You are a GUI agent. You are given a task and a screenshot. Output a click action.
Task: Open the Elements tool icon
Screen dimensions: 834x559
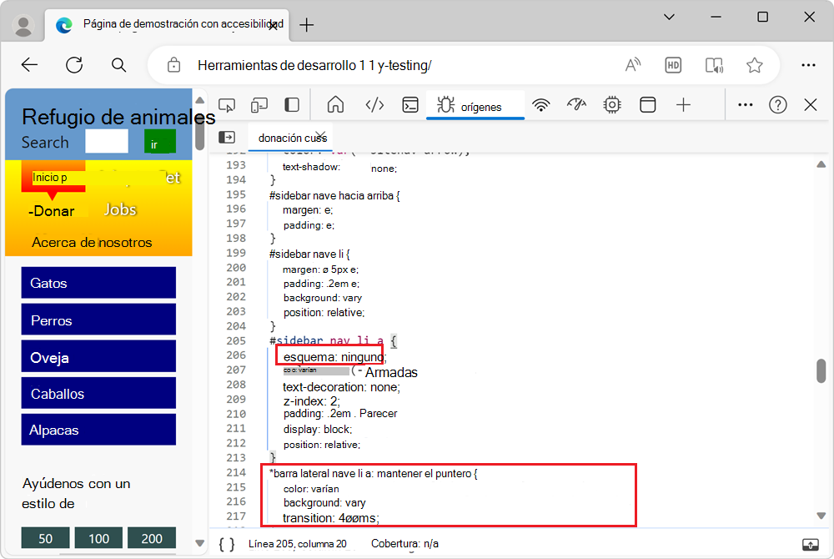[374, 105]
